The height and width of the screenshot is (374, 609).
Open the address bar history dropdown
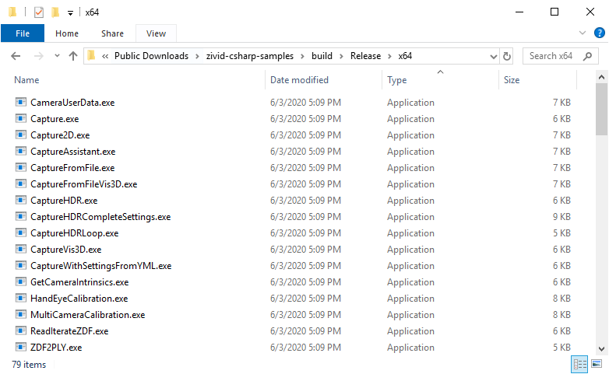coord(493,56)
